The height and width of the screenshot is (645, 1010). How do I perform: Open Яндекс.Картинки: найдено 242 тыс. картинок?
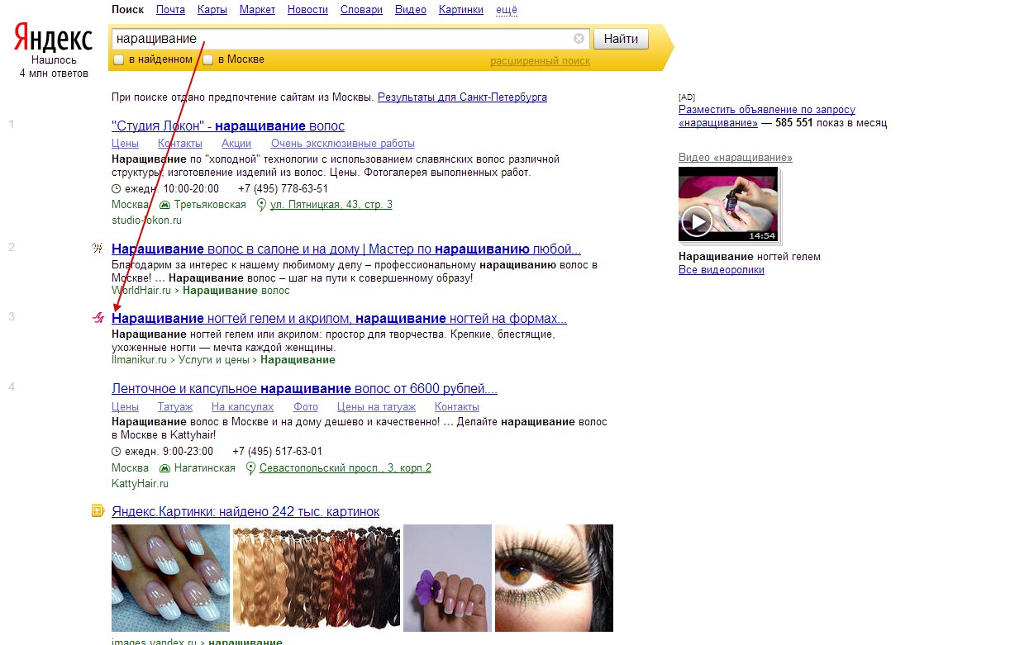(245, 512)
